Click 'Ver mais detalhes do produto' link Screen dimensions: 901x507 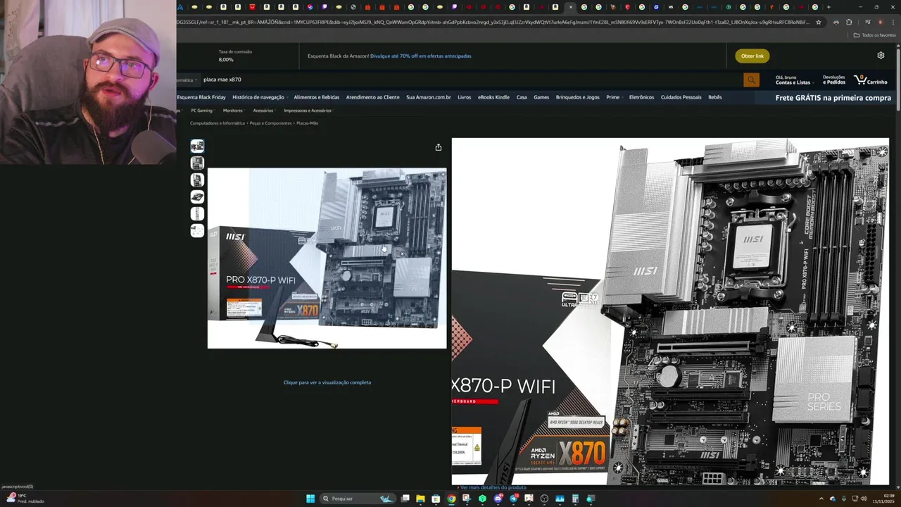click(493, 487)
